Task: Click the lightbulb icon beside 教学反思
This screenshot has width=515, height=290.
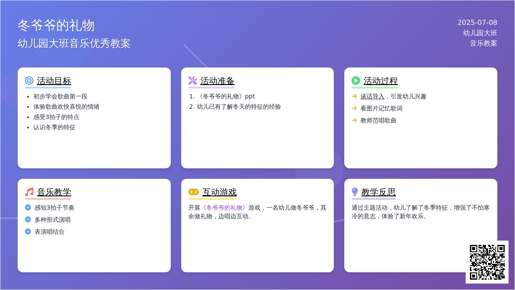Action: click(x=355, y=192)
